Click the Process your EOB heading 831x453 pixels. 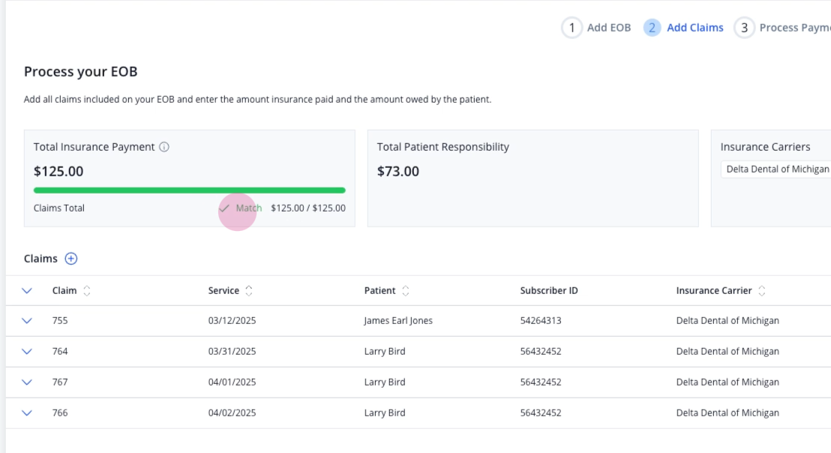tap(80, 71)
